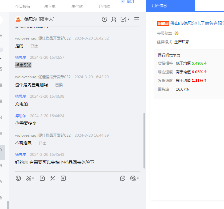224x209 pixels.
Task: Click the scissors screenshot tool
Action: point(29,178)
